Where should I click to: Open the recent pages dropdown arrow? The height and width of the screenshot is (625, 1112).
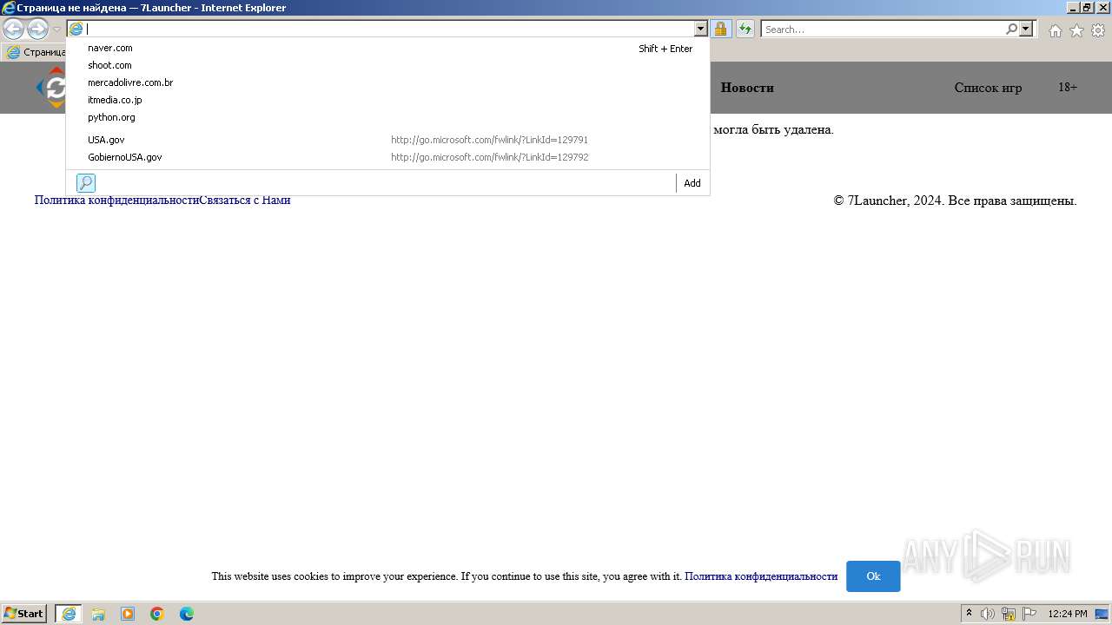[x=57, y=30]
